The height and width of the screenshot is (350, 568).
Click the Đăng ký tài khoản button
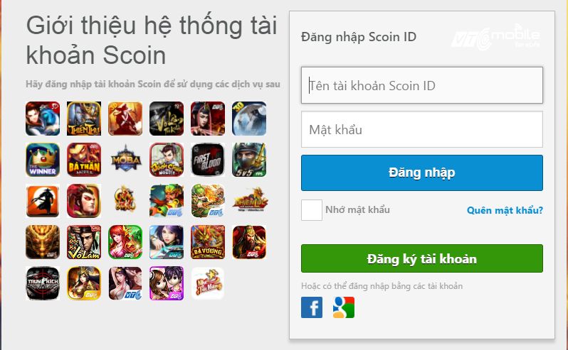[422, 258]
